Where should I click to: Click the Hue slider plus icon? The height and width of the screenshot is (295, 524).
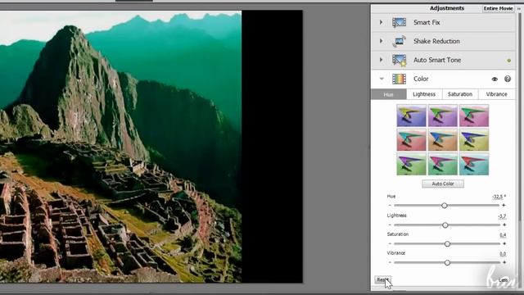point(504,206)
